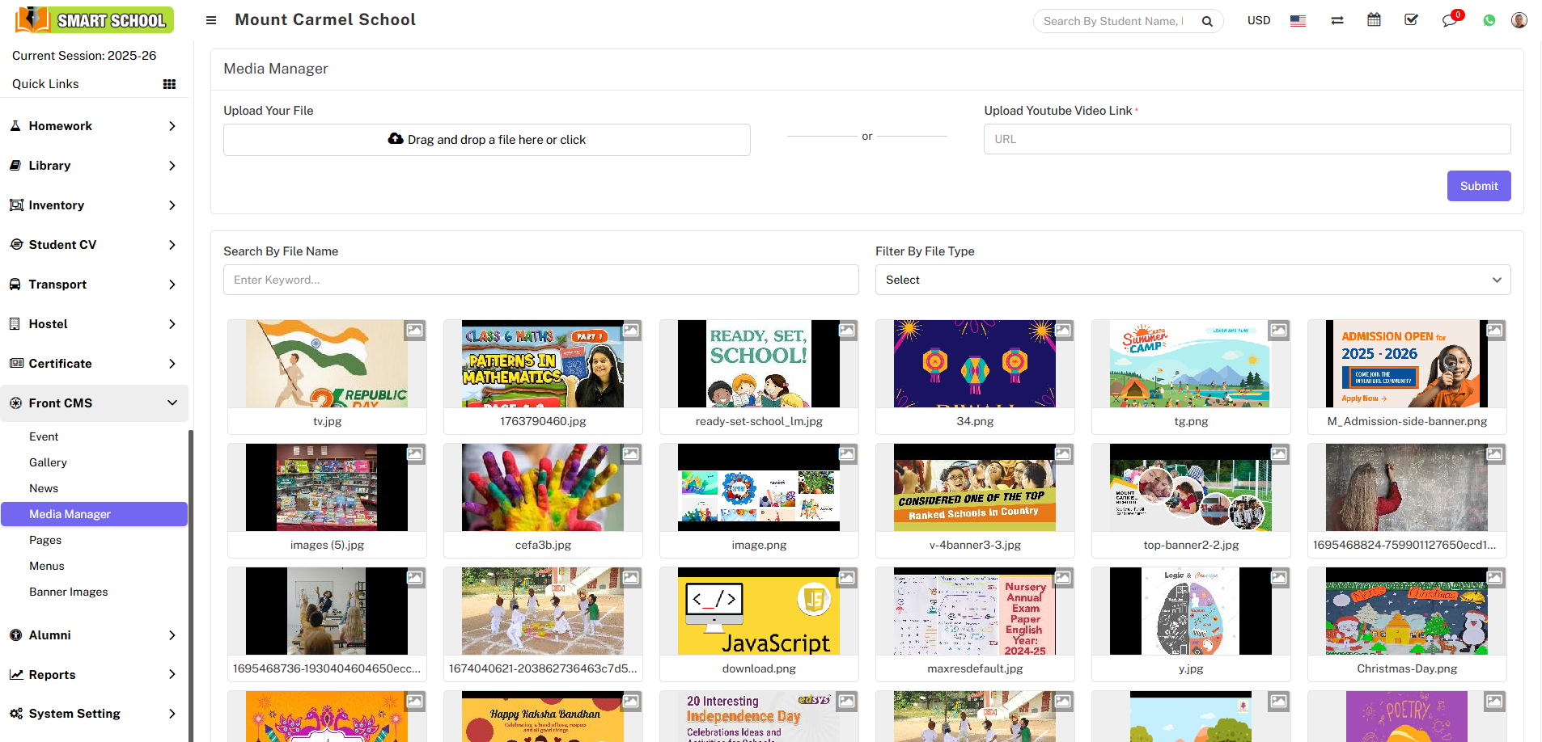
Task: Click the switch session arrows icon
Action: point(1337,20)
